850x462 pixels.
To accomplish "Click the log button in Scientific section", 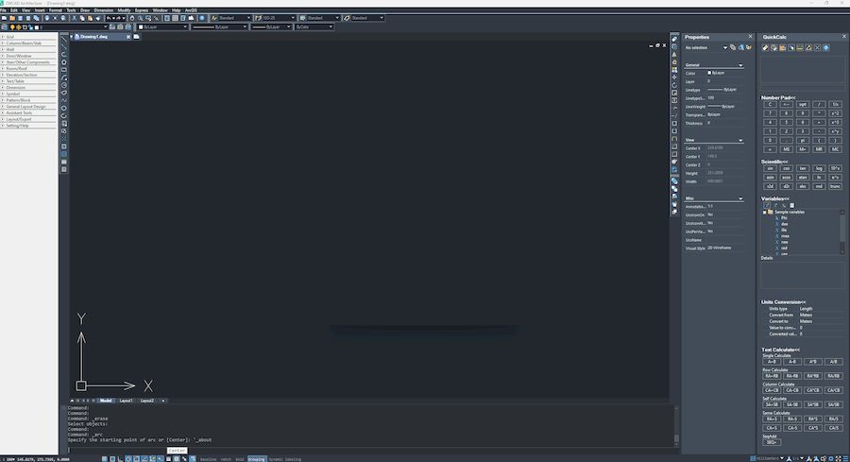I will point(819,168).
